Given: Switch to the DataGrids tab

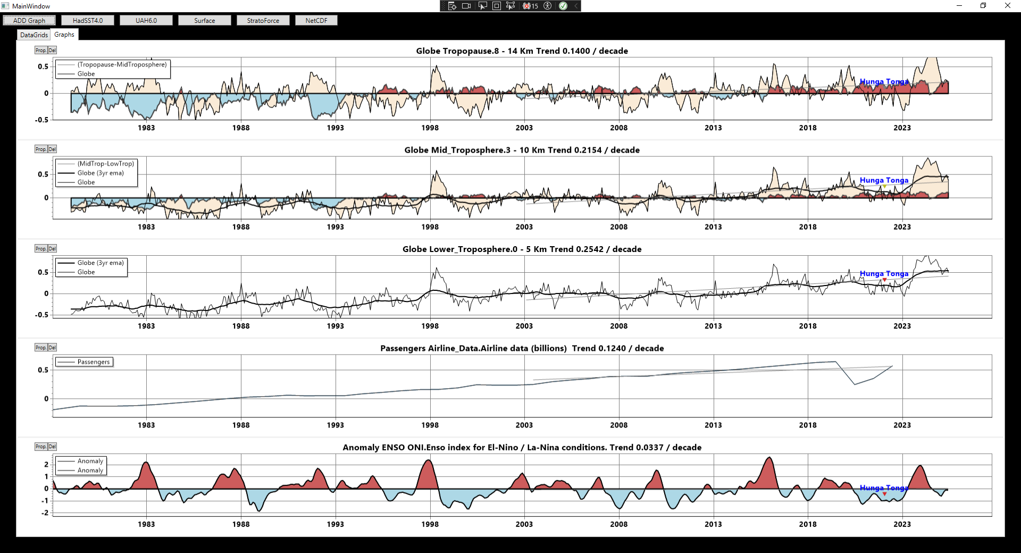Looking at the screenshot, I should point(34,35).
